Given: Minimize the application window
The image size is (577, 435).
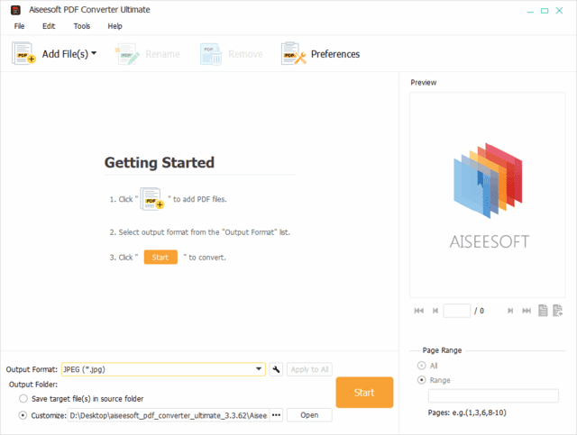Looking at the screenshot, I should pos(530,11).
